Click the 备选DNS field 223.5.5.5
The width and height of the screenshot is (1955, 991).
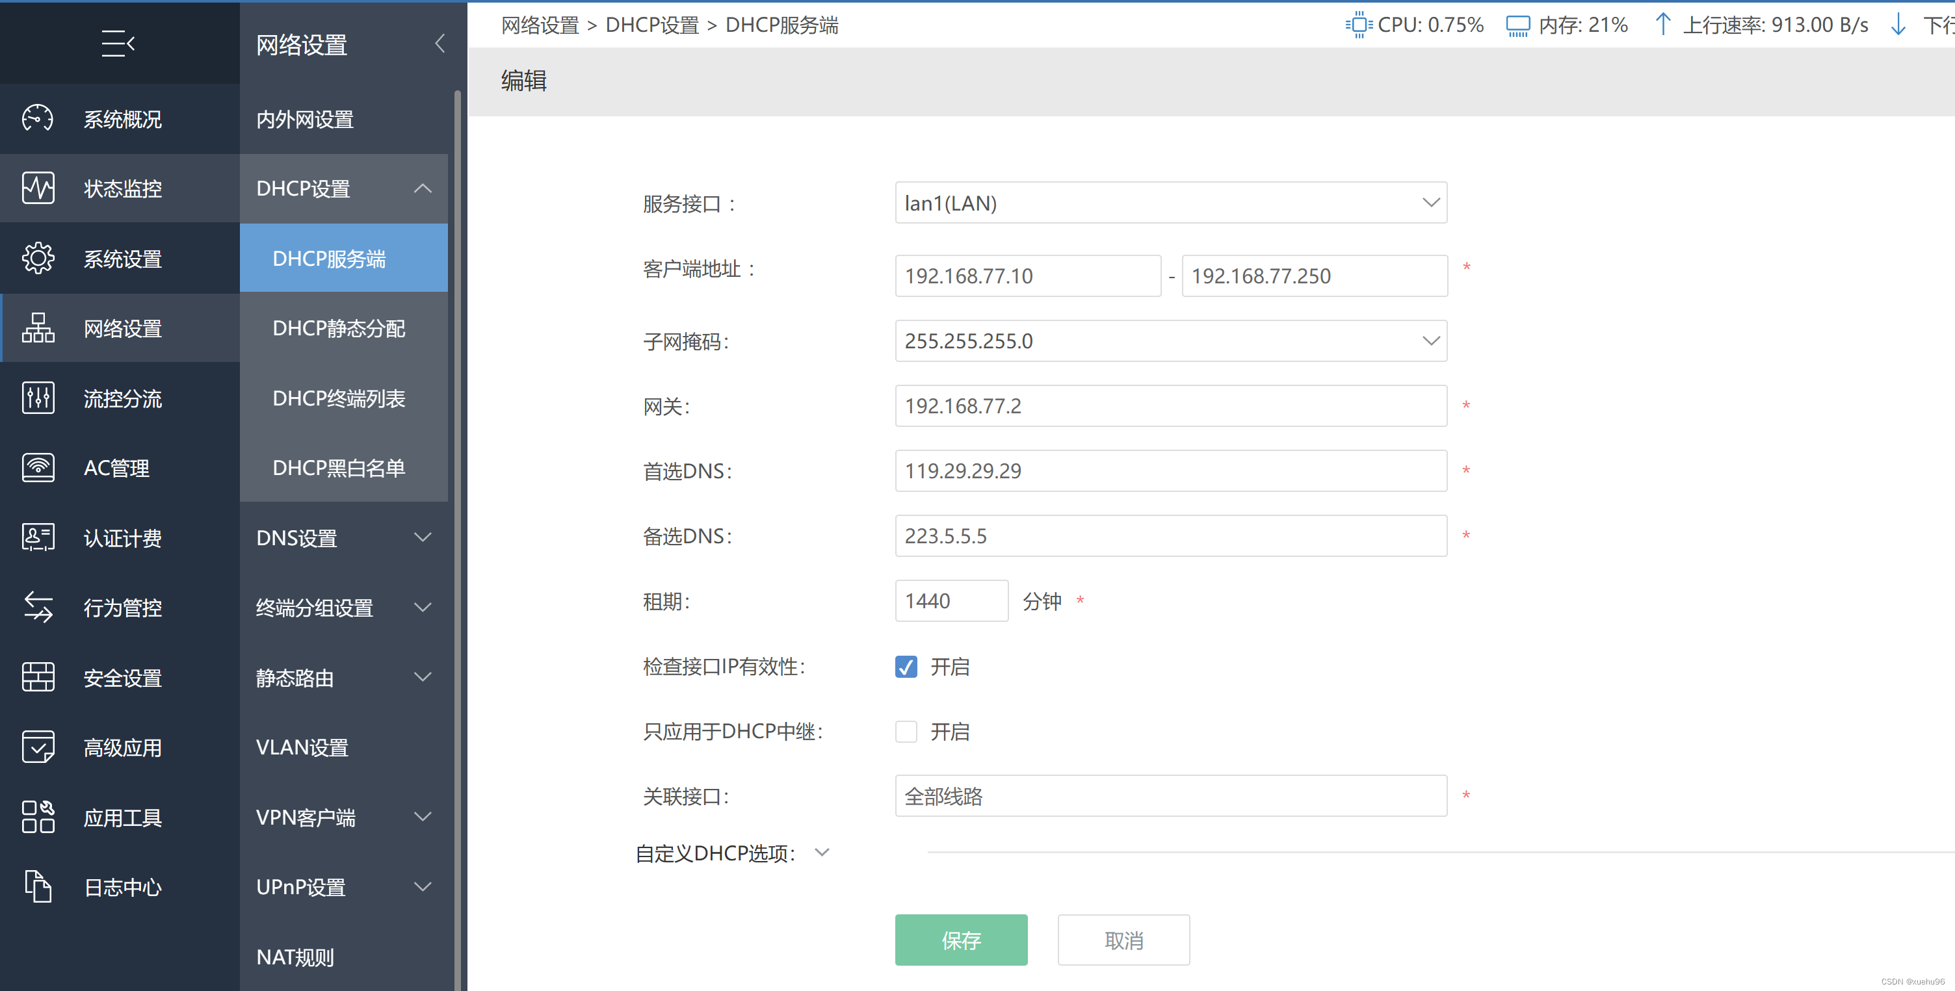click(x=1170, y=535)
